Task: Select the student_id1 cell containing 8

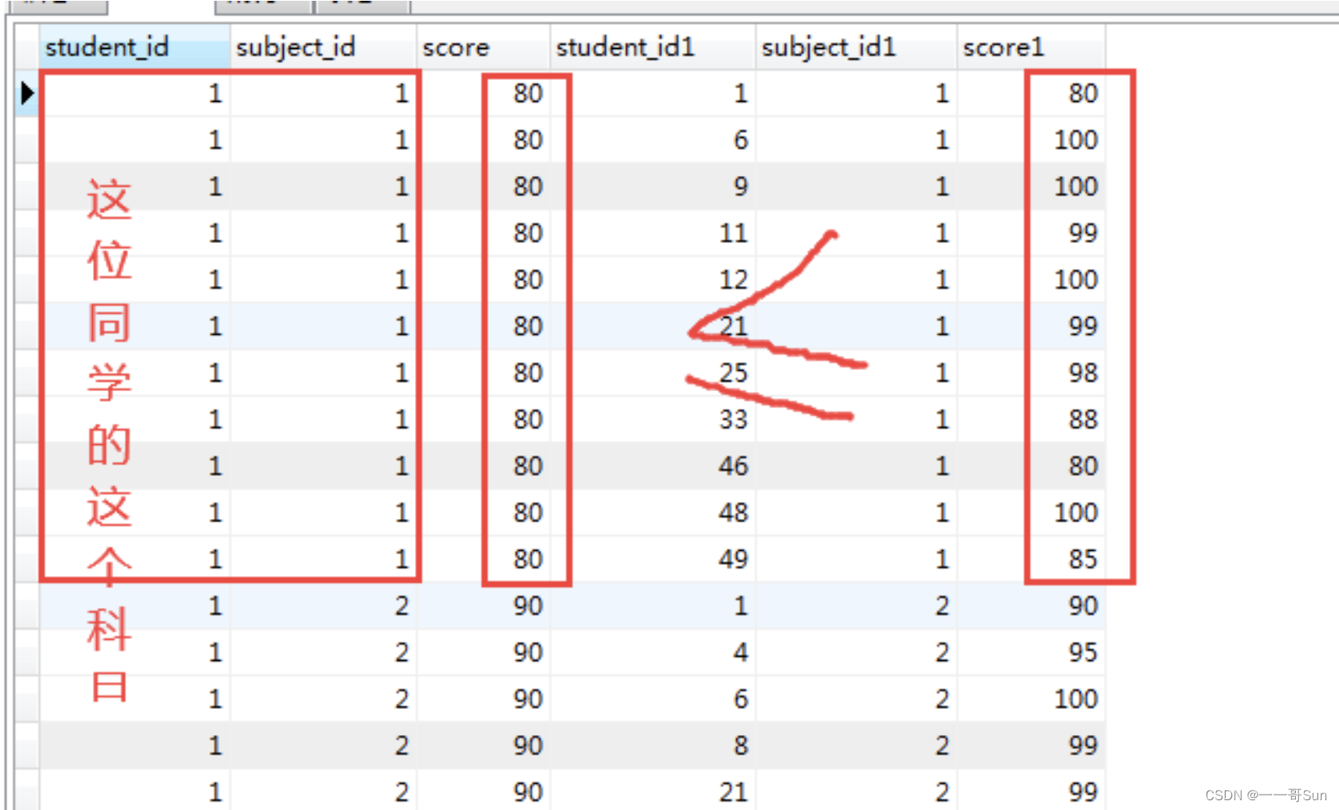Action: [x=653, y=745]
